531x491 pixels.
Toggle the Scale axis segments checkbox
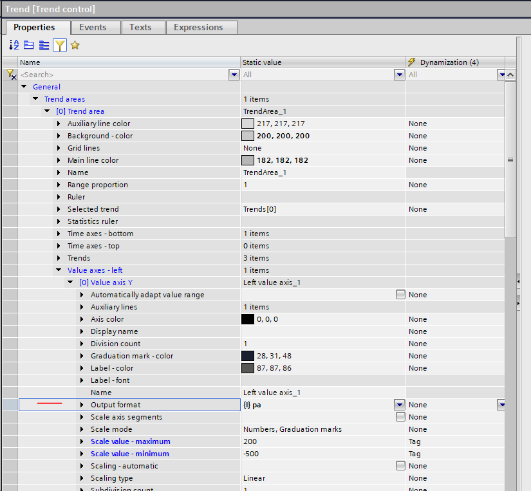(x=400, y=417)
